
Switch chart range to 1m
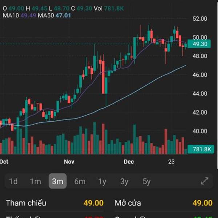click(36, 181)
